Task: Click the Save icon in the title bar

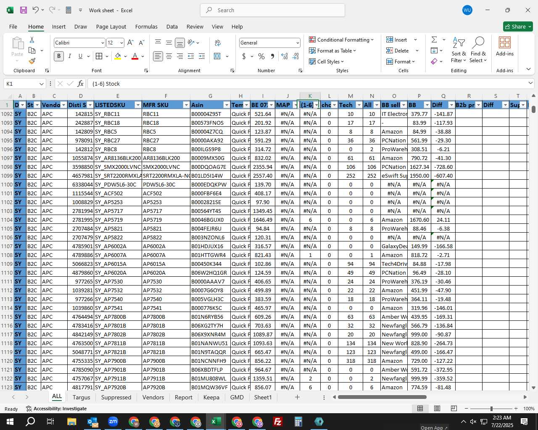Action: tap(24, 10)
